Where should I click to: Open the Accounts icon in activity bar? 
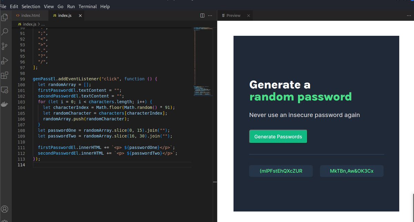4,209
